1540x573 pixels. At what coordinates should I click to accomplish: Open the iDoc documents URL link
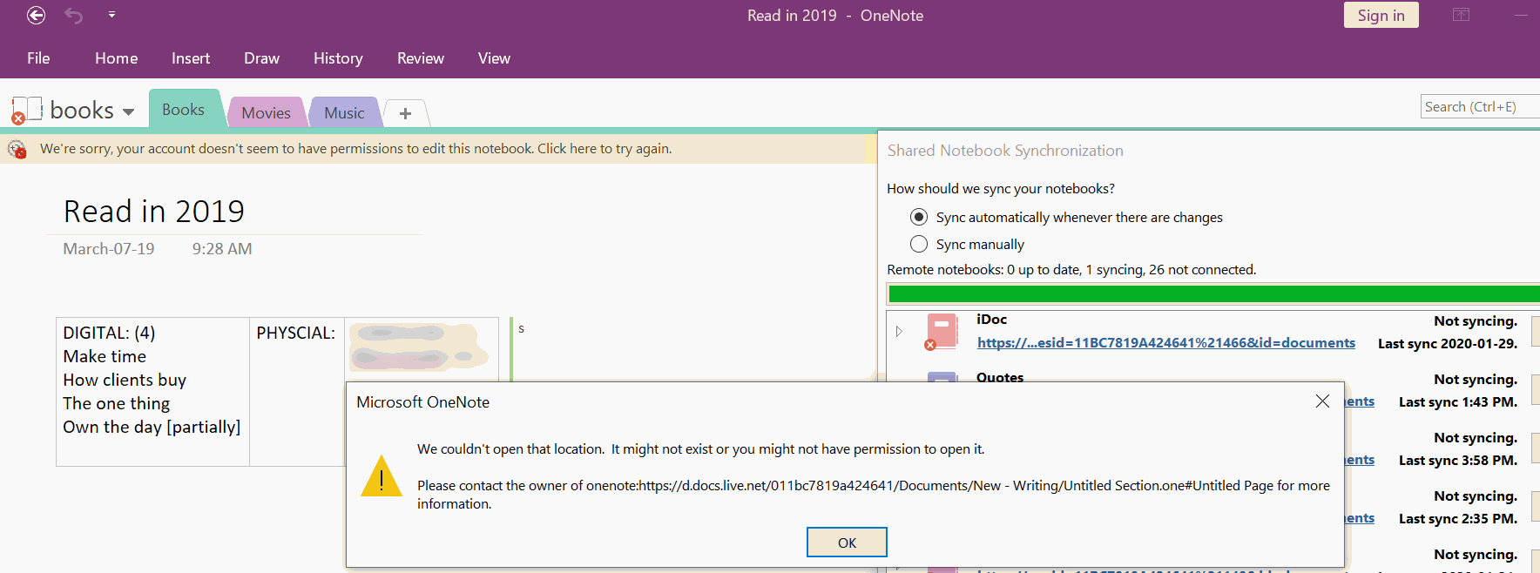[1166, 343]
